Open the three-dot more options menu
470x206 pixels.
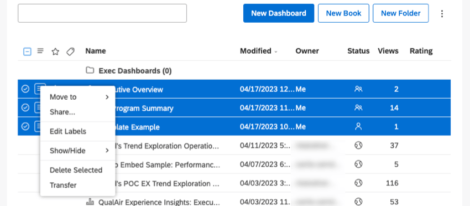442,13
